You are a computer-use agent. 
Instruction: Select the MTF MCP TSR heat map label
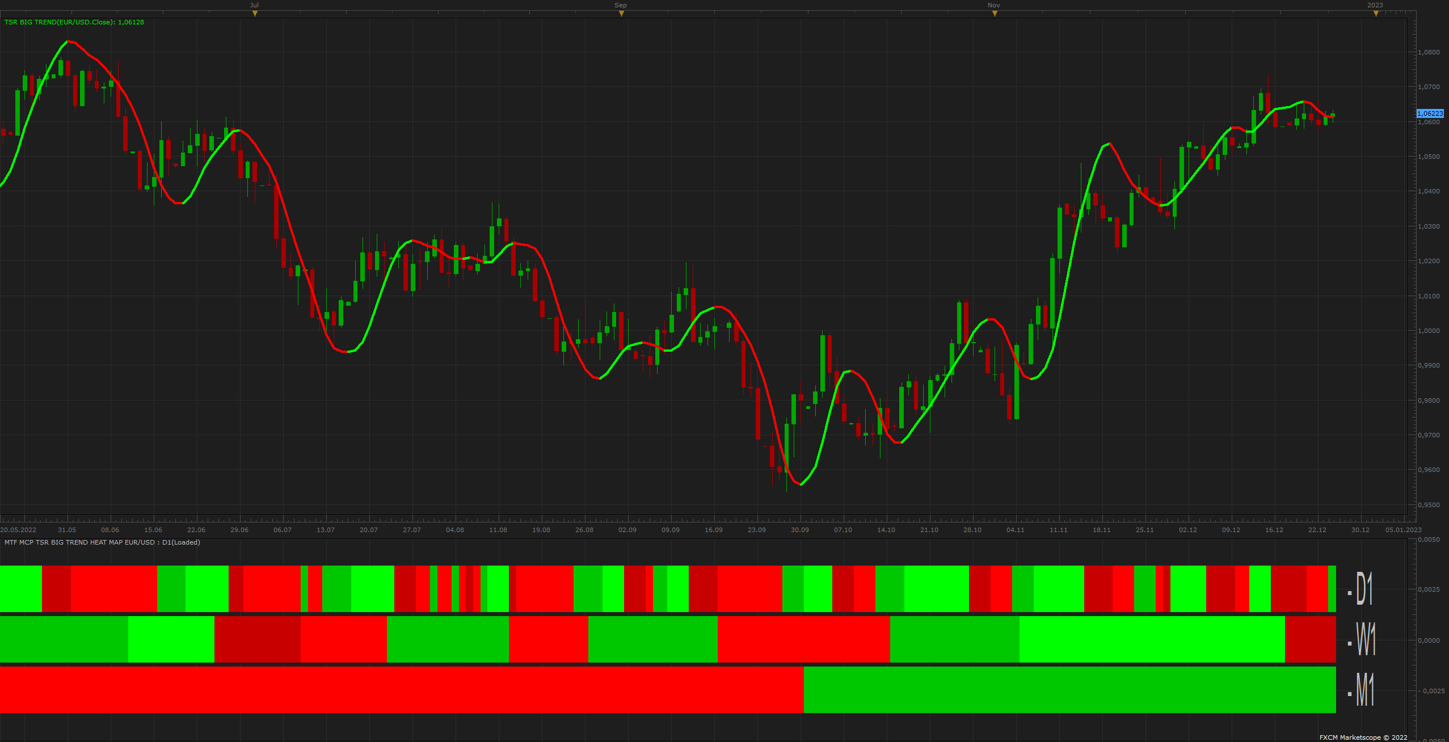pos(102,542)
